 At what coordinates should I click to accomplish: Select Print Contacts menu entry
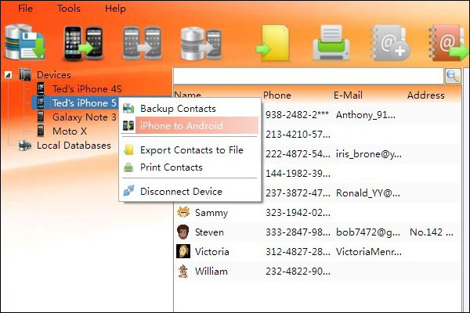(190, 167)
